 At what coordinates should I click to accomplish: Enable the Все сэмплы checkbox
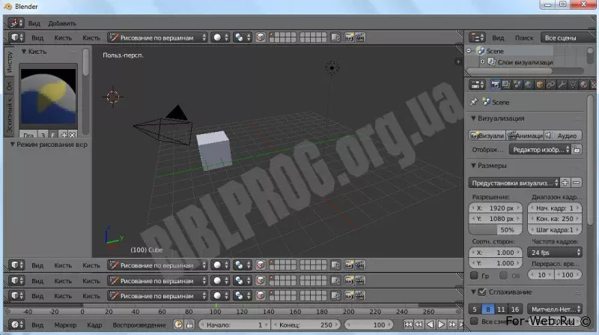(474, 321)
